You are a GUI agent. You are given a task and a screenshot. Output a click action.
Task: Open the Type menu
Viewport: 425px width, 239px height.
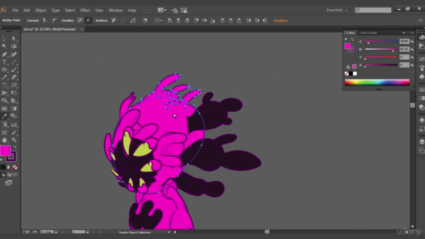[55, 11]
